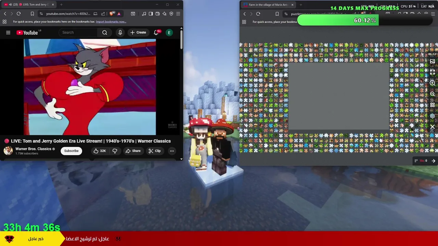Open the playlist music note icon
The width and height of the screenshot is (438, 246).
click(x=144, y=14)
